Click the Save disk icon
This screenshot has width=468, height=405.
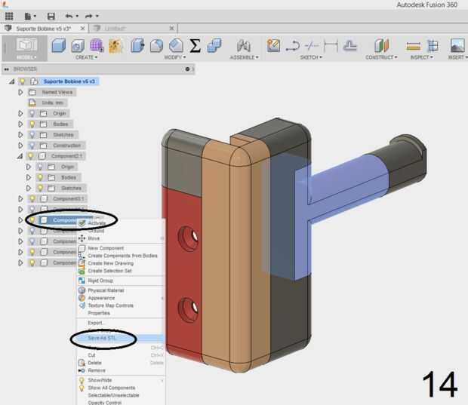click(x=51, y=16)
